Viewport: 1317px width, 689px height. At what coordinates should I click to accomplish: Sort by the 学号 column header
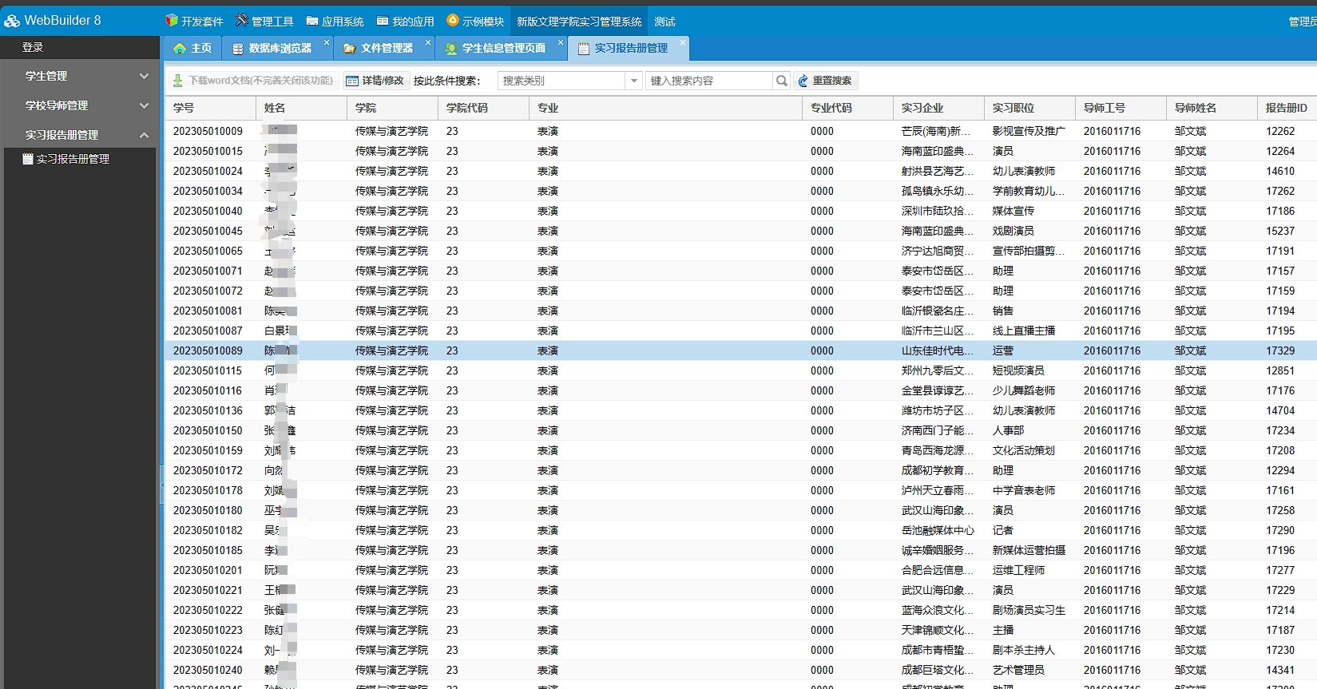(210, 108)
